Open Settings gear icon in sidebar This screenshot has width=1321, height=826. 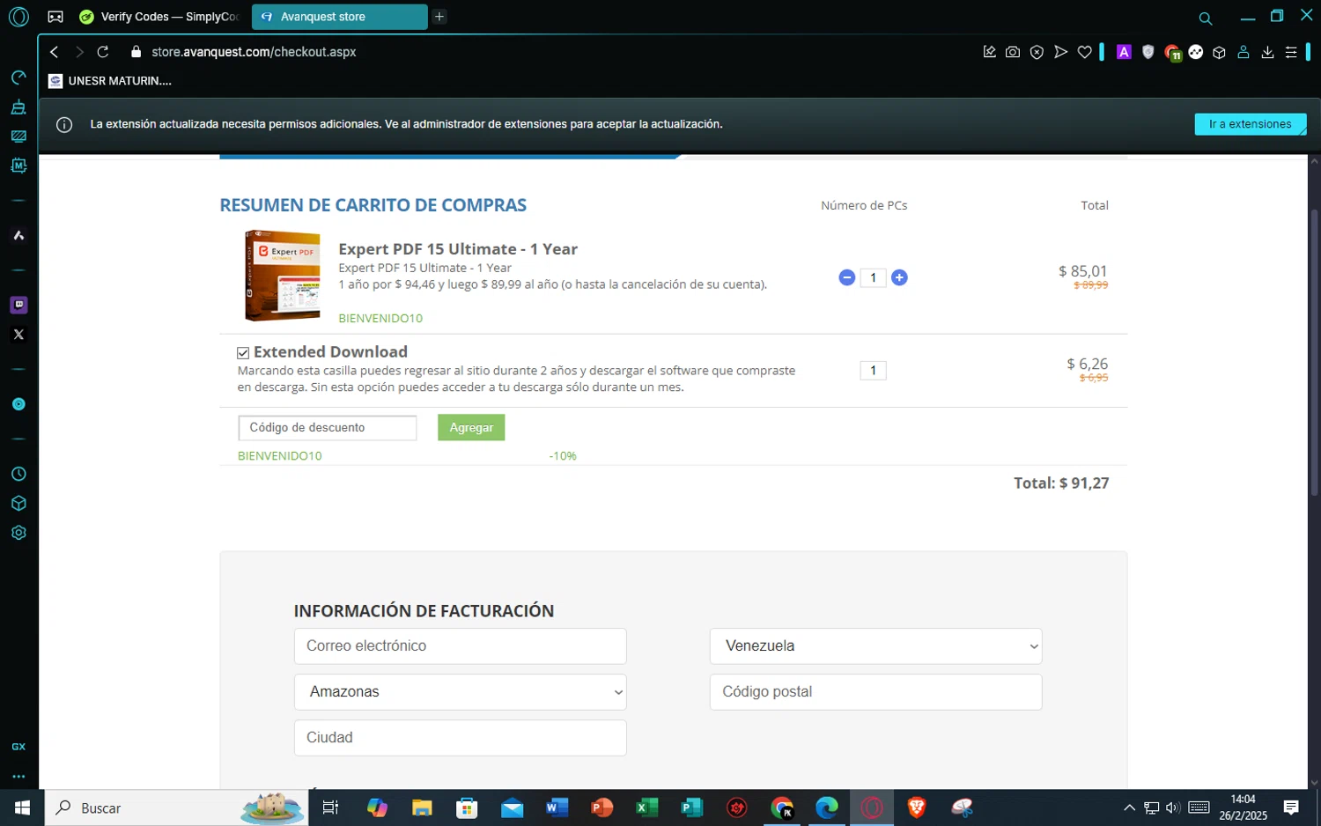tap(18, 533)
